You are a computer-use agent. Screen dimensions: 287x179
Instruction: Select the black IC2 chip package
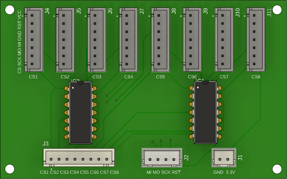[80, 113]
